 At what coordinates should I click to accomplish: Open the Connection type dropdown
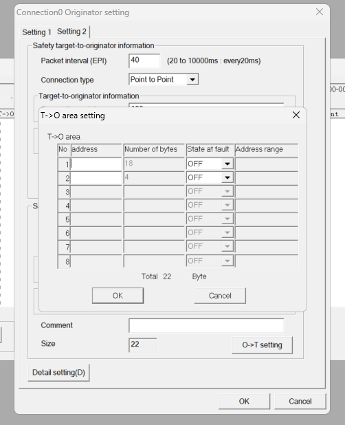click(192, 80)
